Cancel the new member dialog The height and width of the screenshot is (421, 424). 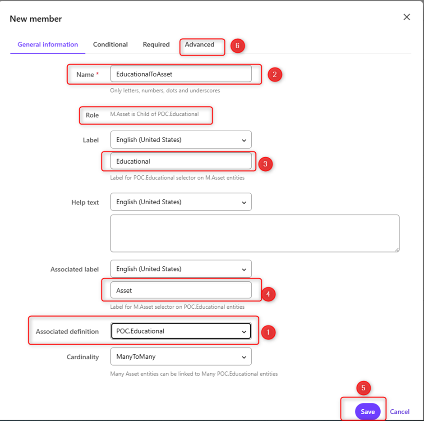click(x=399, y=412)
